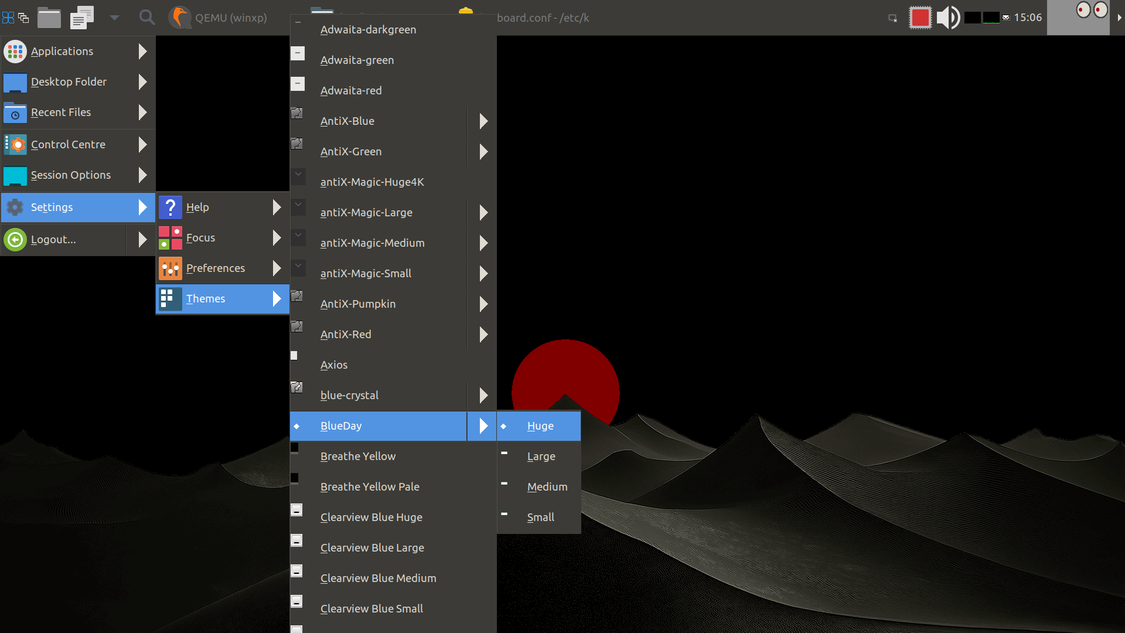This screenshot has width=1125, height=633.
Task: Click the speaker volume tray icon
Action: coord(947,18)
